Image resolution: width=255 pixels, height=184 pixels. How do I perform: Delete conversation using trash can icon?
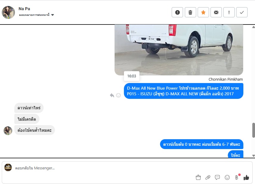pyautogui.click(x=190, y=12)
